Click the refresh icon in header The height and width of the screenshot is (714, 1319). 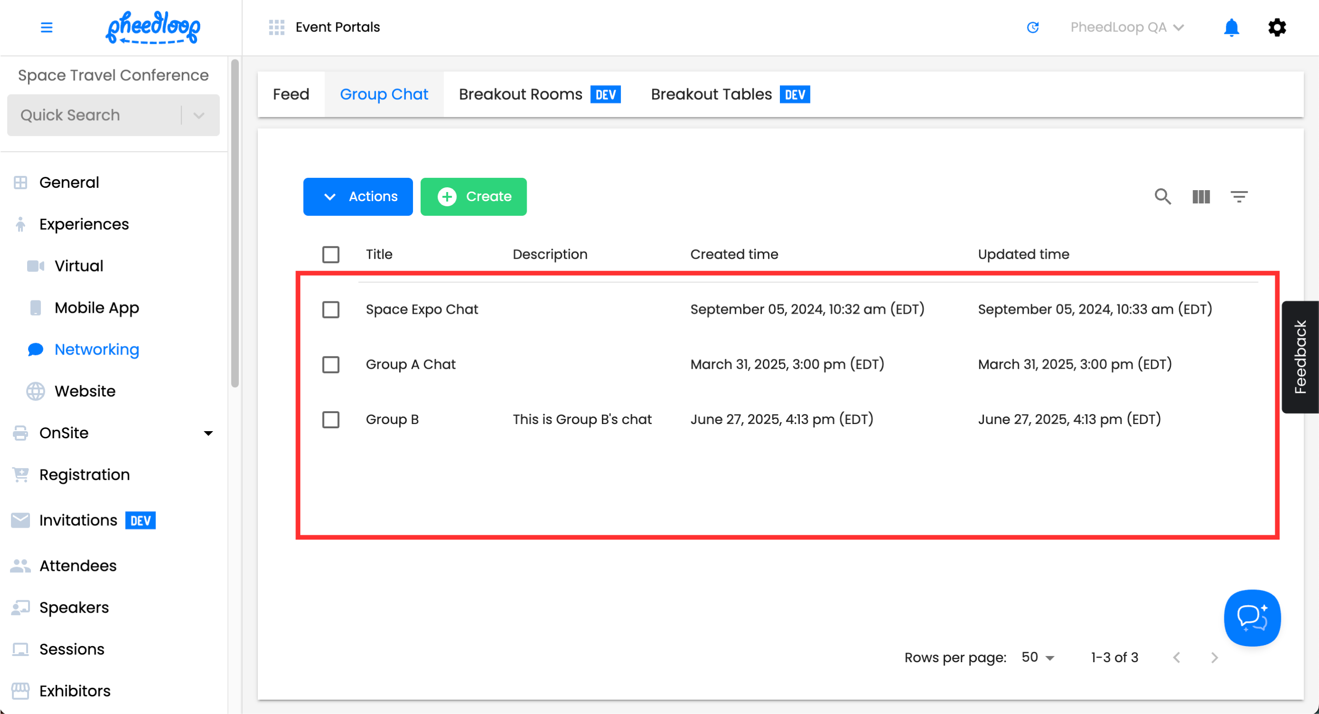[1032, 27]
